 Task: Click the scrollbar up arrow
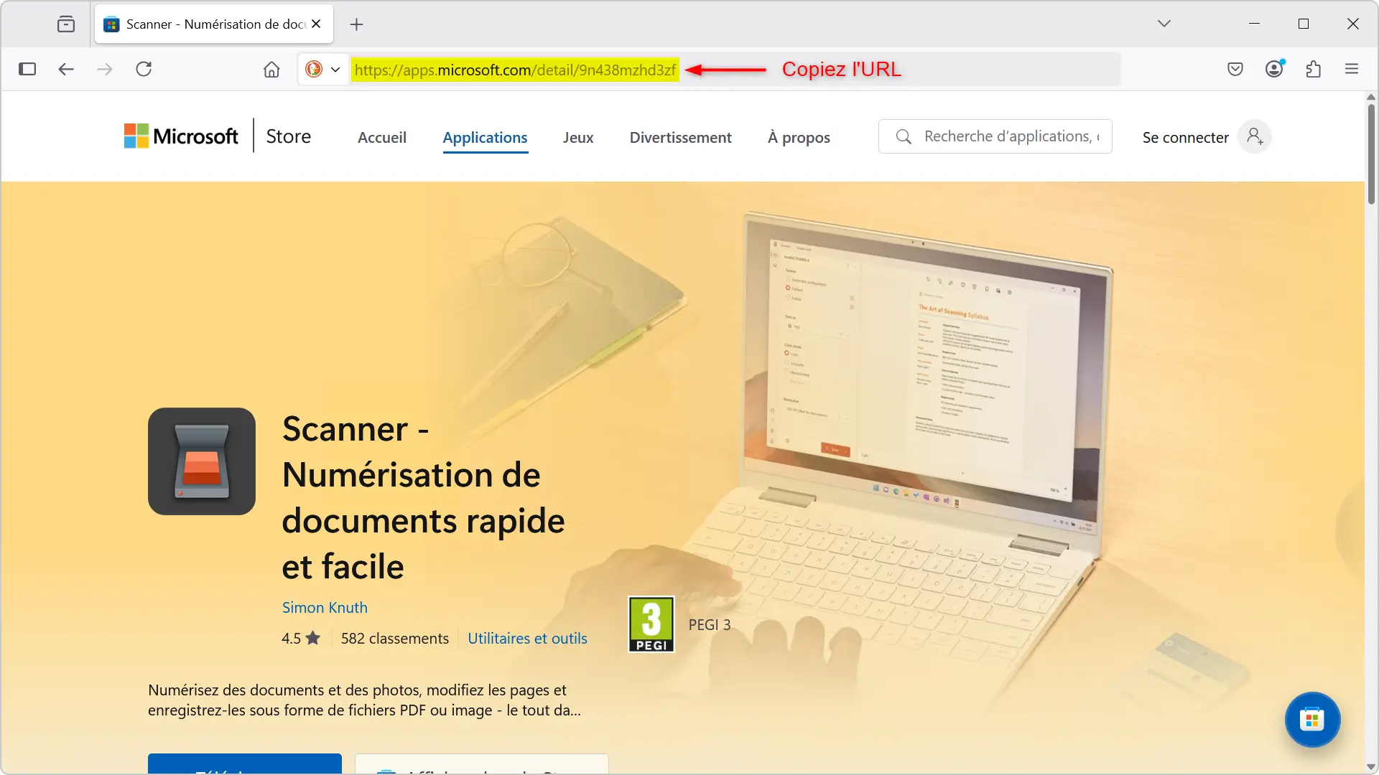coord(1371,97)
